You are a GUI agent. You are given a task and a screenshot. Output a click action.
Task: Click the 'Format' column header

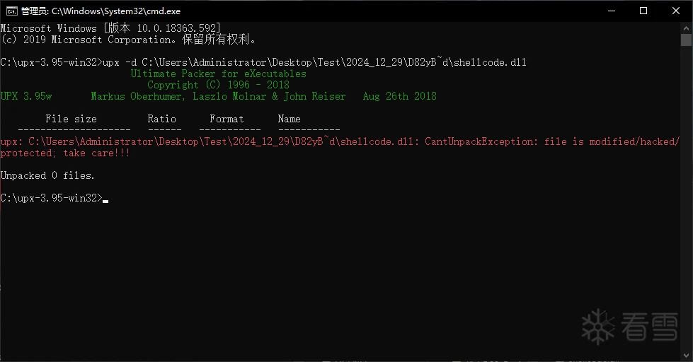tap(227, 119)
